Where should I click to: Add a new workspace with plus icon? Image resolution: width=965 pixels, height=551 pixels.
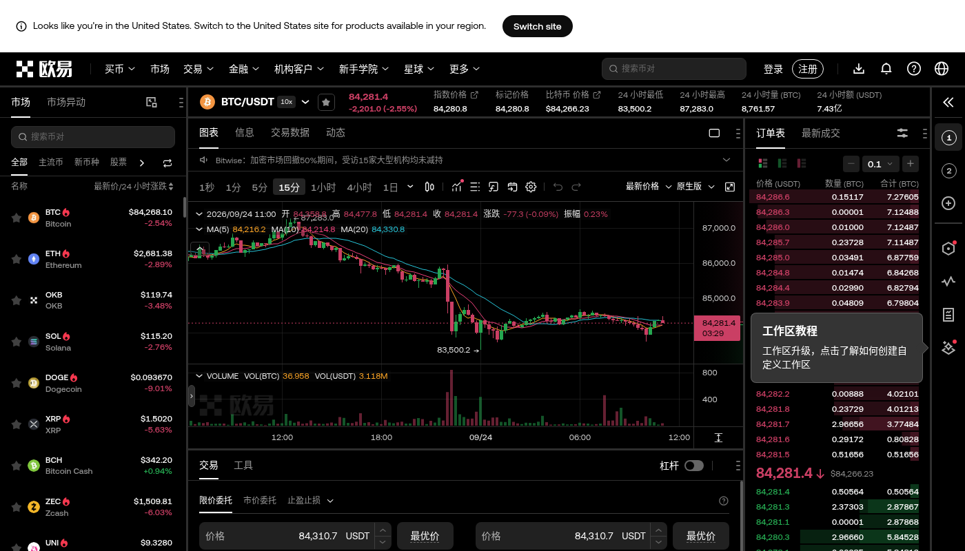948,203
